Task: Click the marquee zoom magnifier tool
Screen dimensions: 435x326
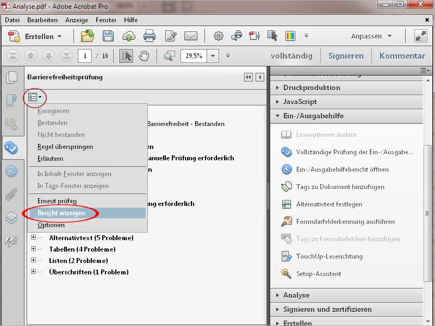Action: pyautogui.click(x=170, y=56)
